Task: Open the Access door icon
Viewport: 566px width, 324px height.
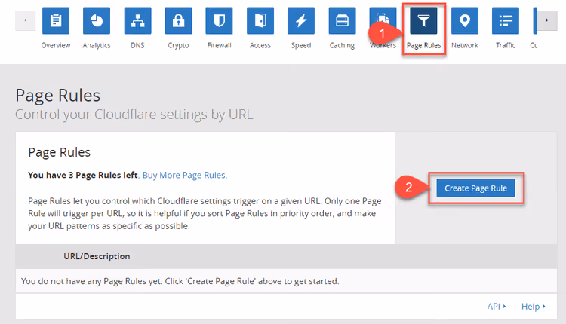Action: (260, 21)
